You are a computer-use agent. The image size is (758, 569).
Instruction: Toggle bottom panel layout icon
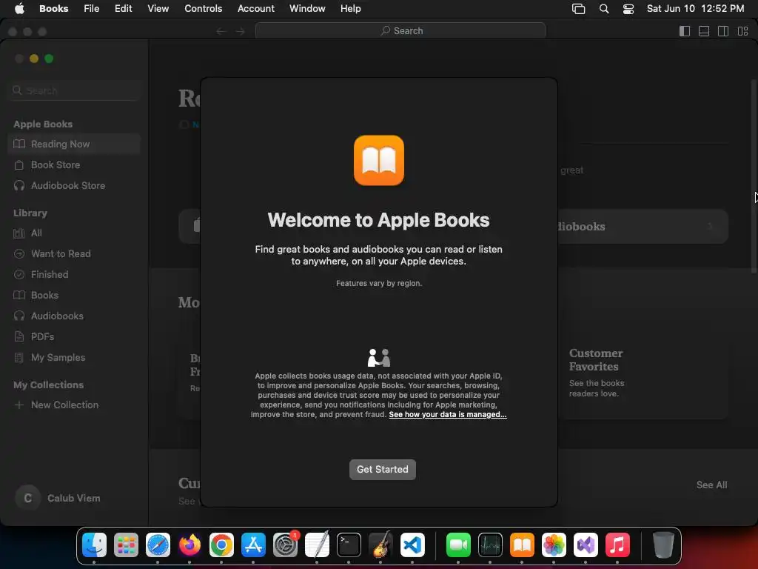point(704,31)
